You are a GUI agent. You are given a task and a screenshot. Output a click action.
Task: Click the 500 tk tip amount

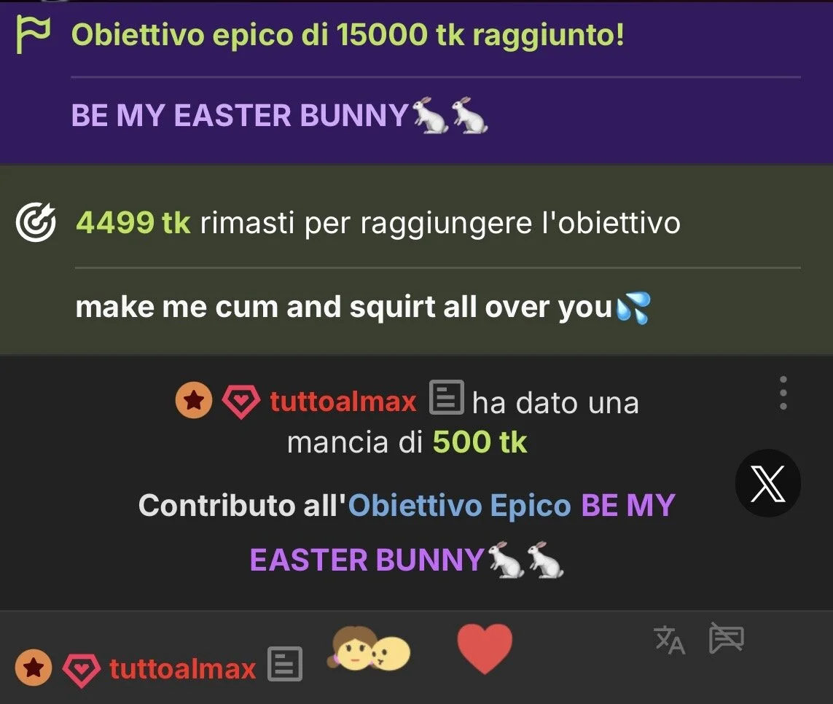point(480,442)
